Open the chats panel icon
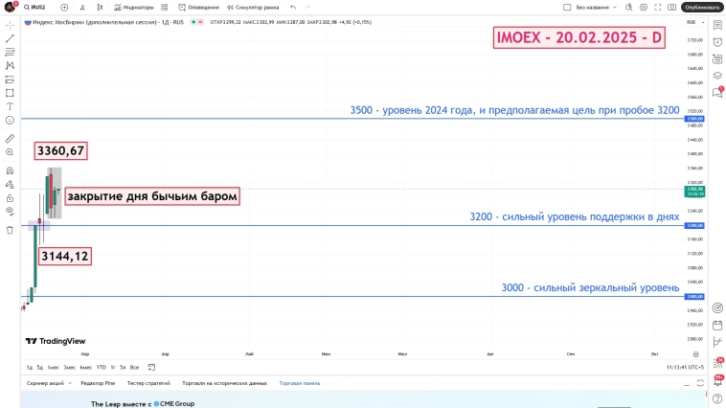The width and height of the screenshot is (726, 408). pos(717,93)
